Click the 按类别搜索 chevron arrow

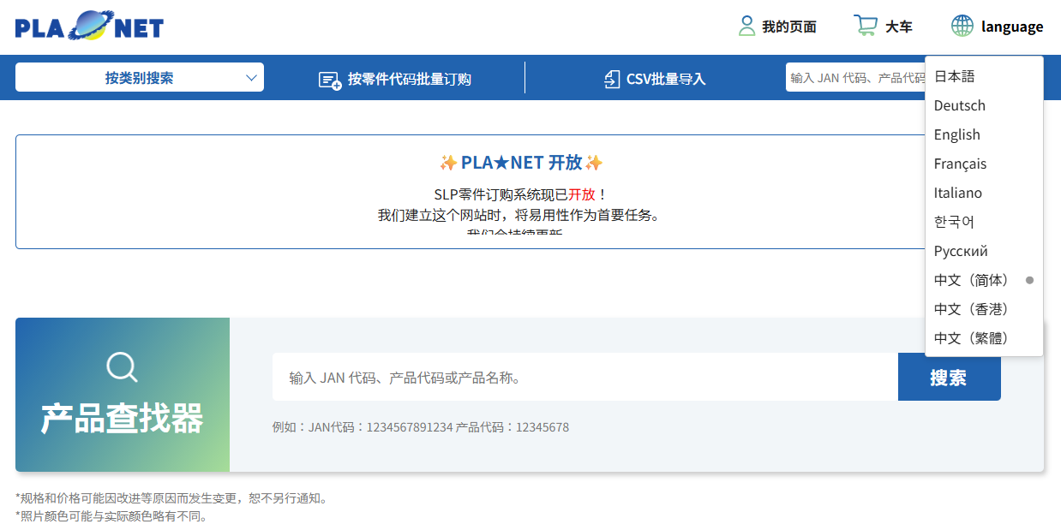pos(251,78)
